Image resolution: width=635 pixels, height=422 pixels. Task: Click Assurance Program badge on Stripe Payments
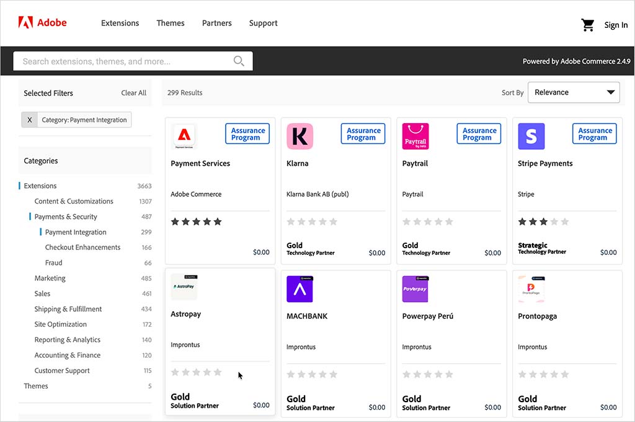coord(595,134)
